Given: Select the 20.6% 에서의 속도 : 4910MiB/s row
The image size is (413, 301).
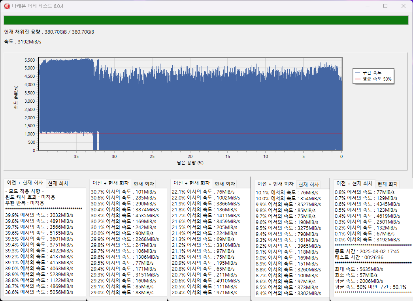Looking at the screenshot, I should (x=206, y=281).
